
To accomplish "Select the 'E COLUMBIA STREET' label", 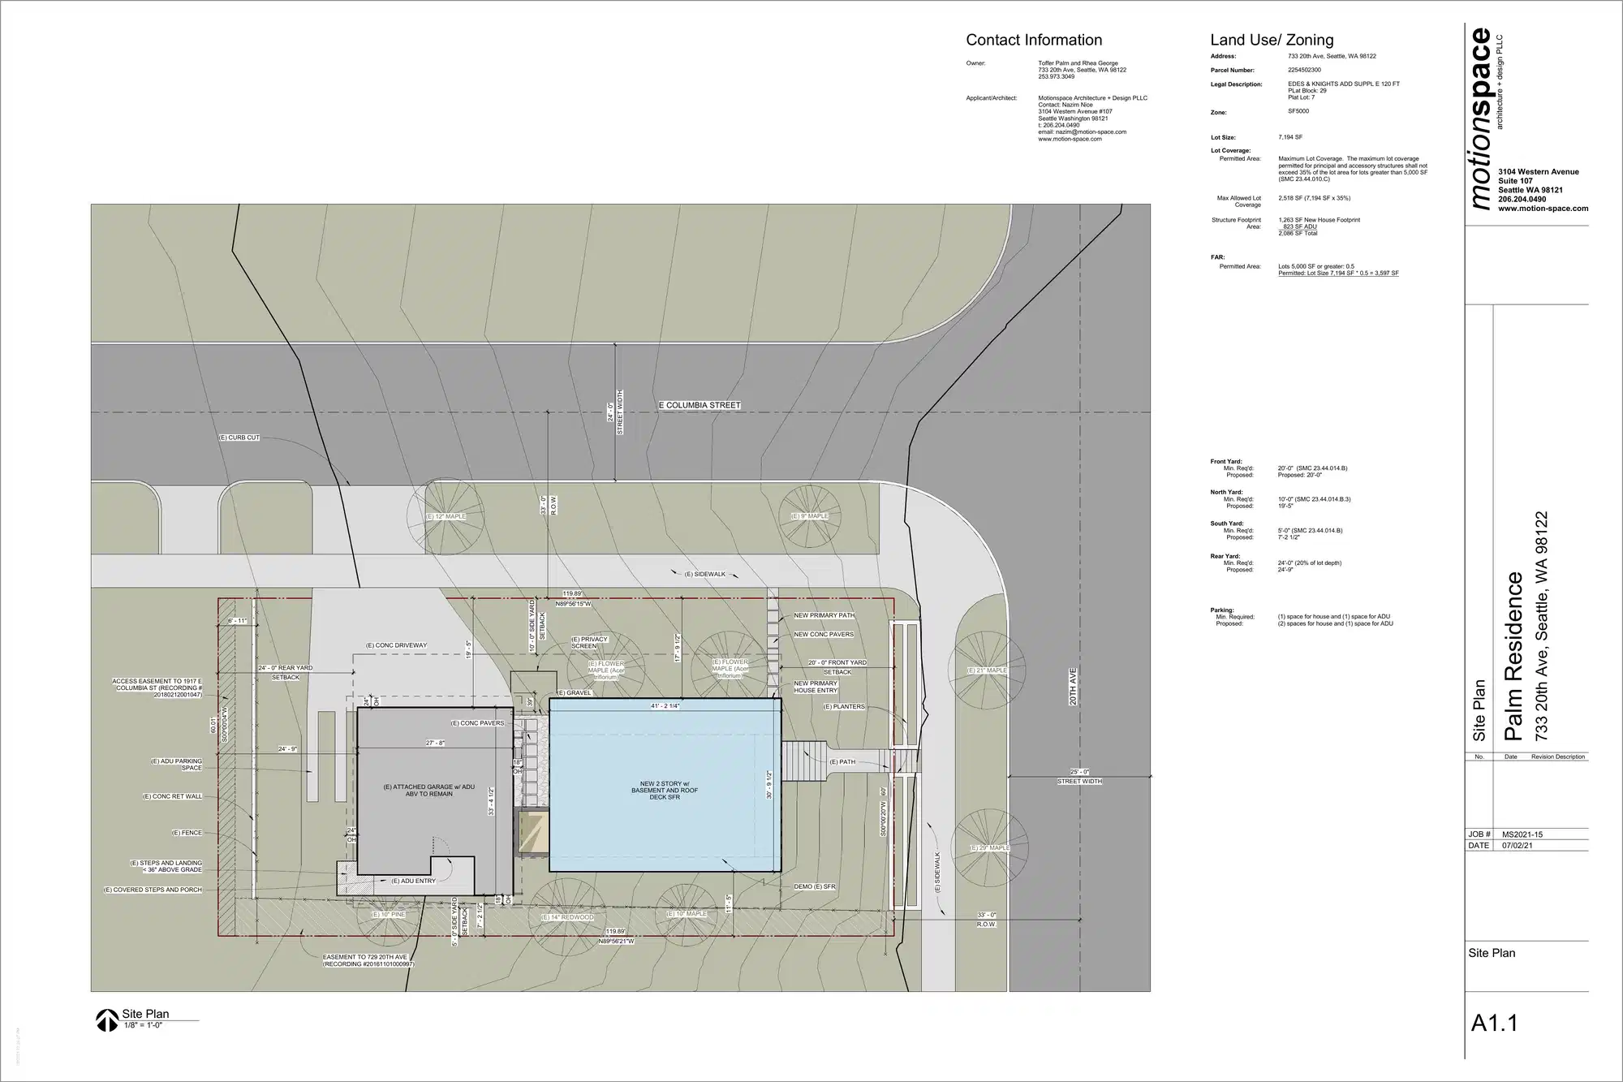I will click(700, 405).
